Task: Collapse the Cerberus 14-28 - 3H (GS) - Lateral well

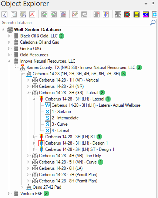Action: (28, 93)
